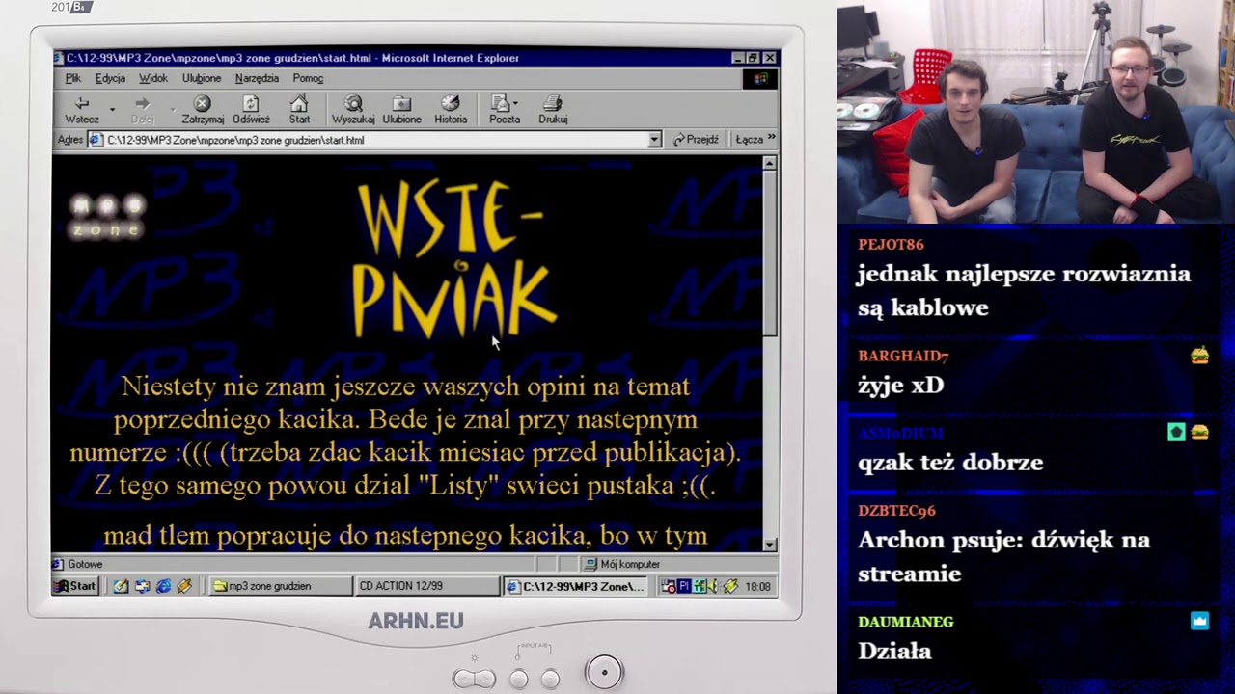
Task: Open the Poczta mail button
Action: (504, 110)
